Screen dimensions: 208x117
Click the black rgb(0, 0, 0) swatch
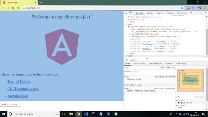[x=178, y=103]
